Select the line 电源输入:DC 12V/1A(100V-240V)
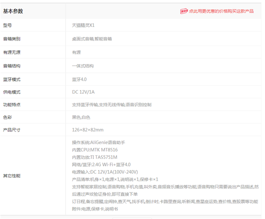Viewport: 265px width, 219px height. coord(105,172)
